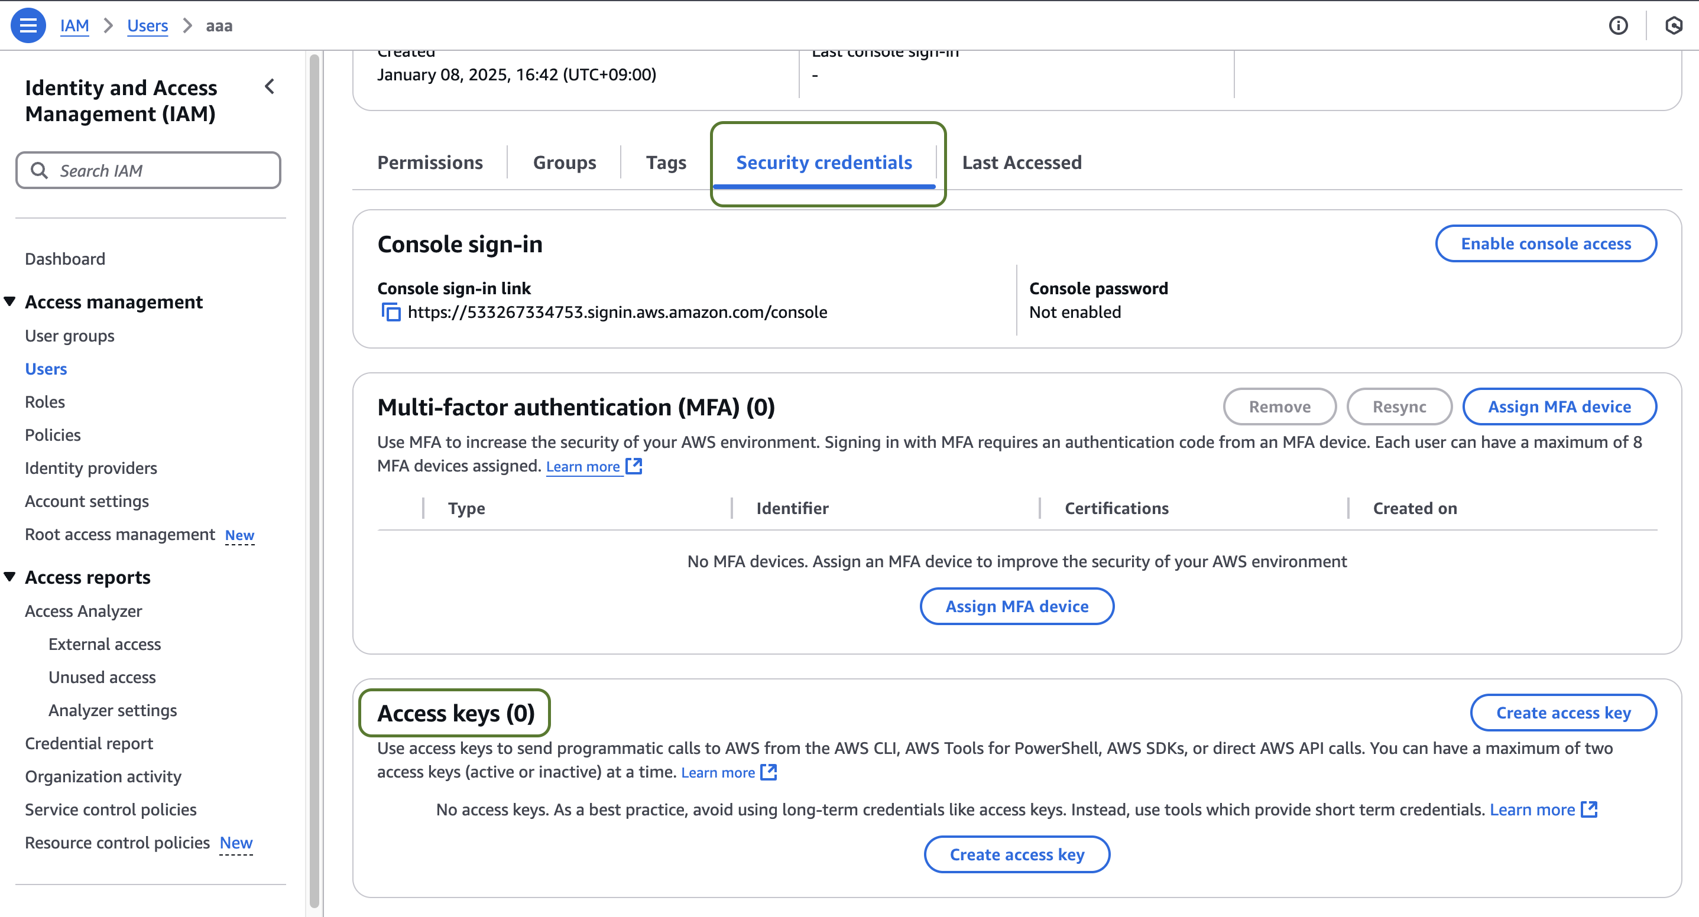
Task: Open the Last Accessed tab
Action: click(x=1021, y=162)
